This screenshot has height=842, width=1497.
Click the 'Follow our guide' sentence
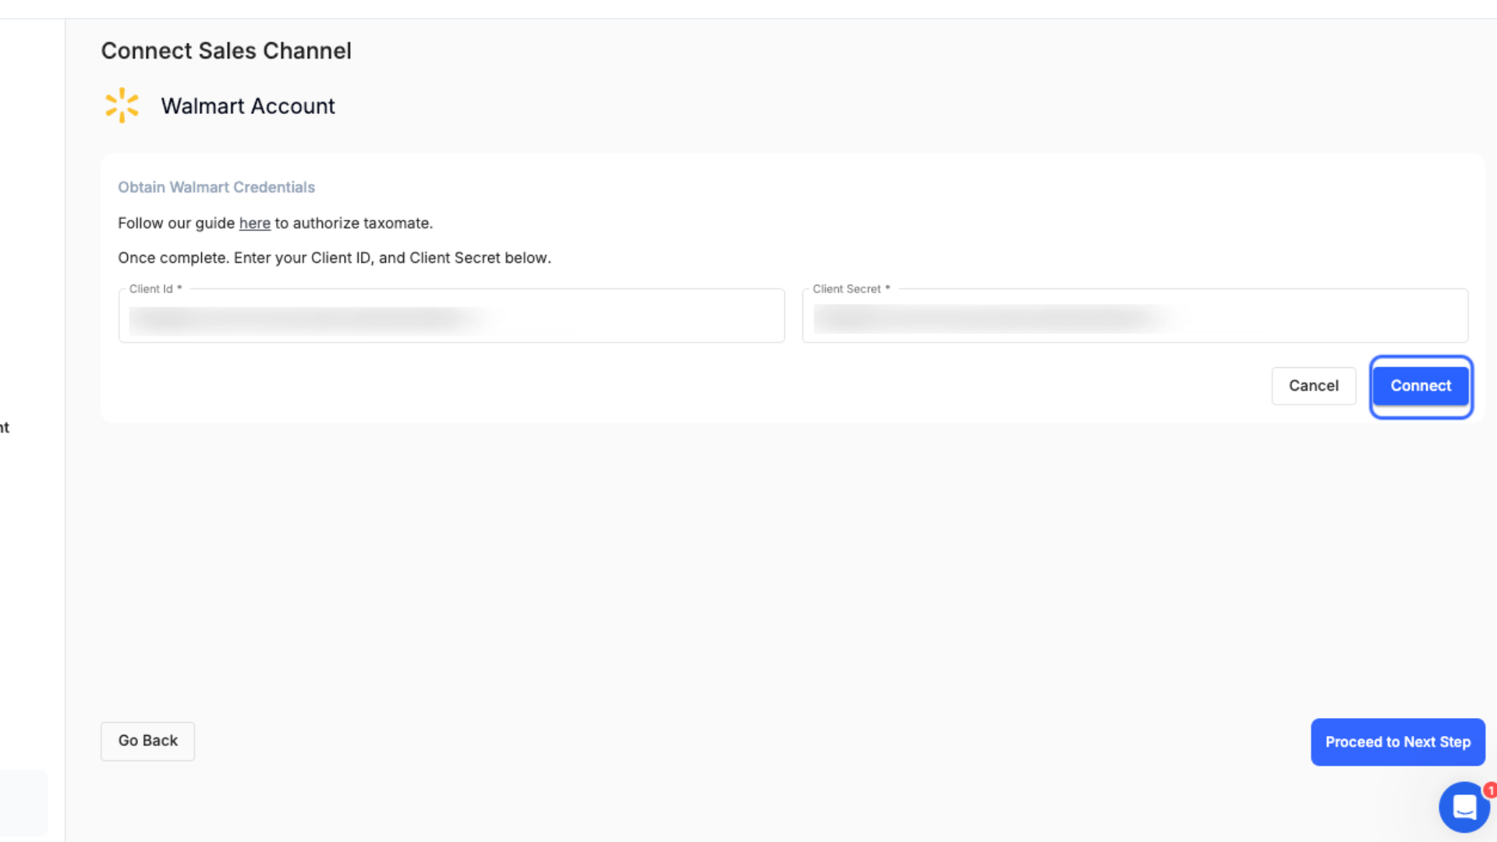275,223
